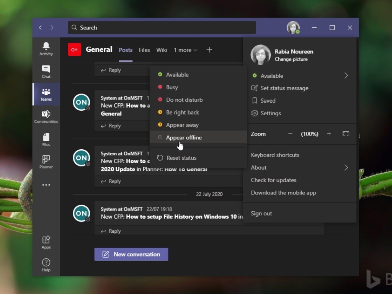Set status to Do not disturb
The width and height of the screenshot is (392, 294).
pos(184,100)
